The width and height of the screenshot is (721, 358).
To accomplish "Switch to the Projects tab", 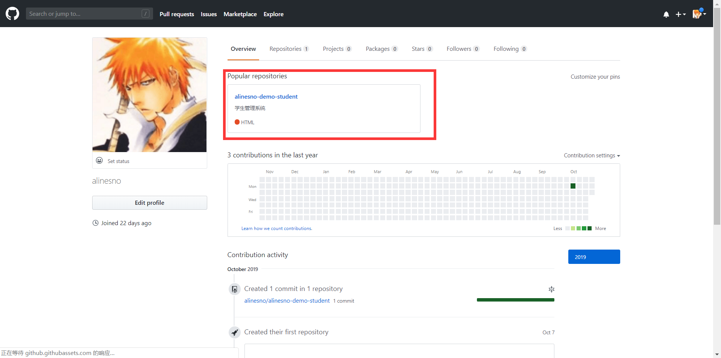I will 337,49.
